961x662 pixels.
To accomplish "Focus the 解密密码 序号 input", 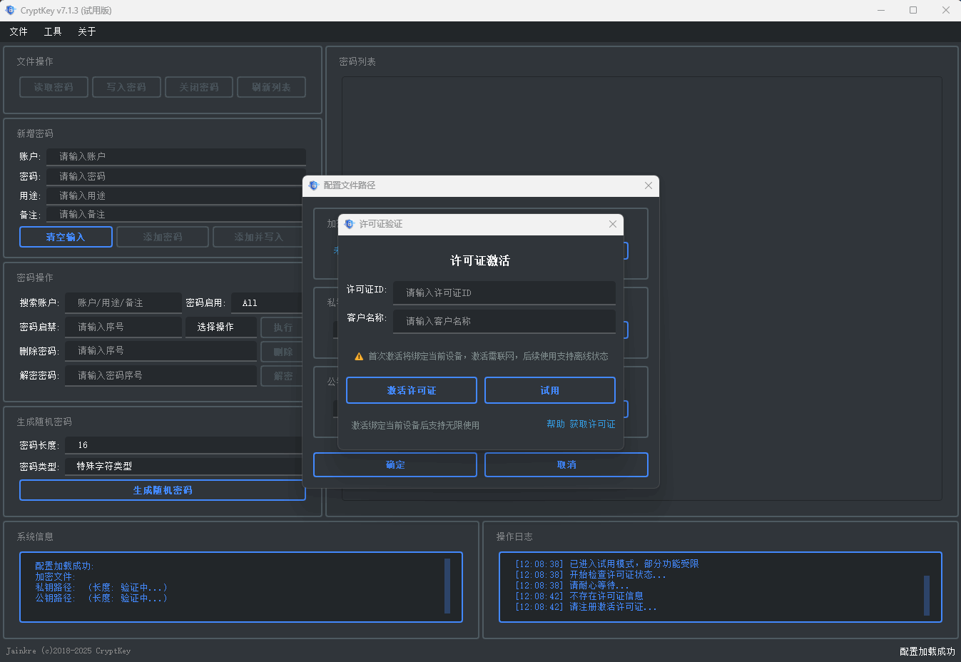I will point(161,375).
